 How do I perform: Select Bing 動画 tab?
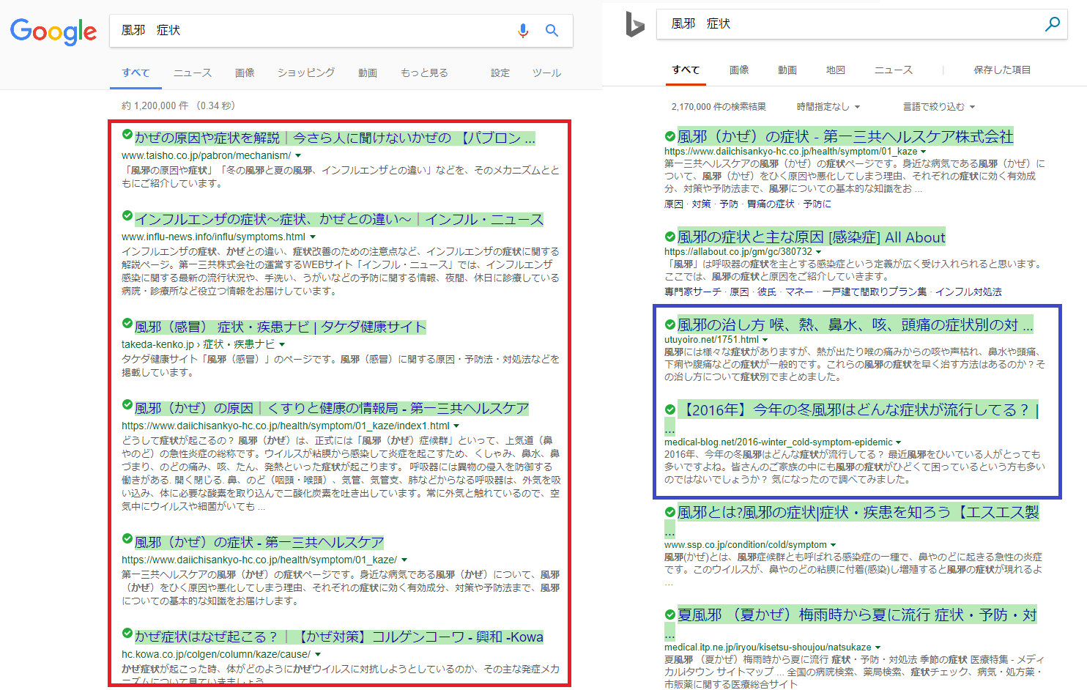[x=787, y=70]
